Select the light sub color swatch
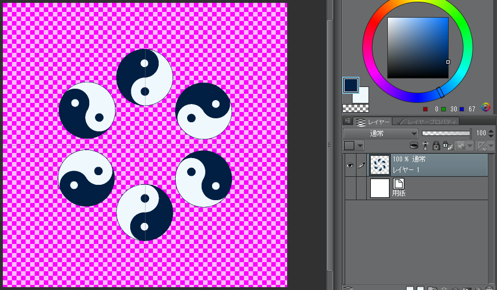The width and height of the screenshot is (497, 290). pyautogui.click(x=363, y=96)
